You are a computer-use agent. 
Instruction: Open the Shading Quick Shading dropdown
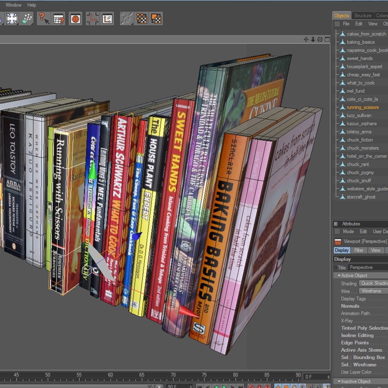click(374, 283)
